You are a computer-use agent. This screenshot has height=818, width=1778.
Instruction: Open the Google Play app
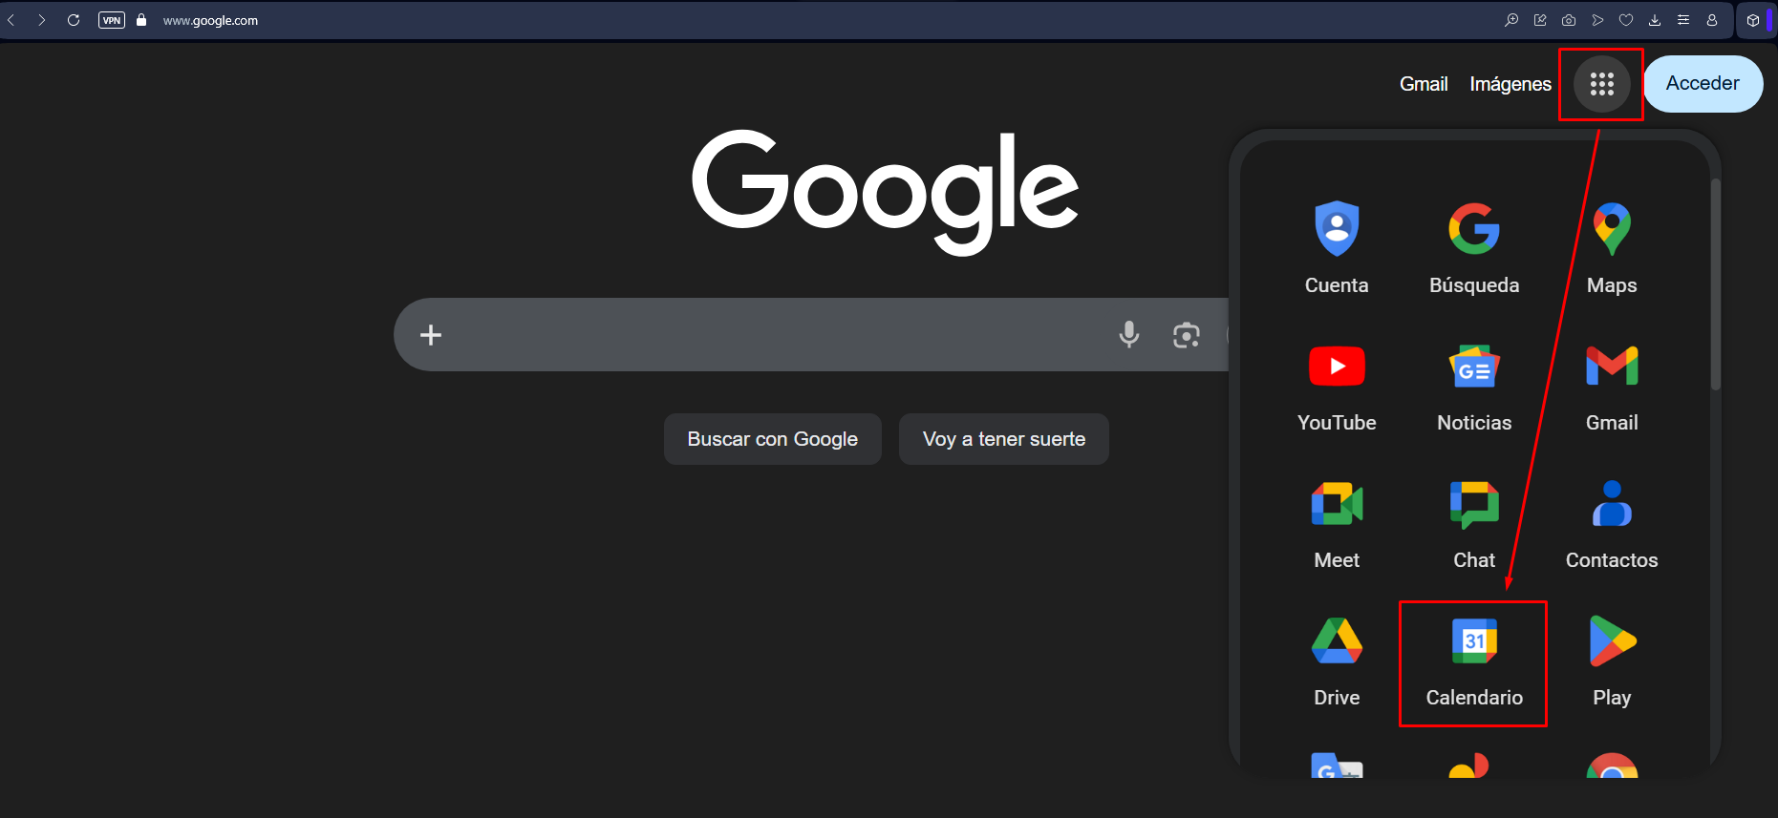pyautogui.click(x=1611, y=661)
